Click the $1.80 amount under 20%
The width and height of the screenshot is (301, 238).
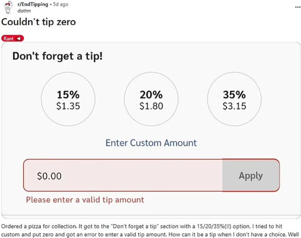tap(151, 106)
